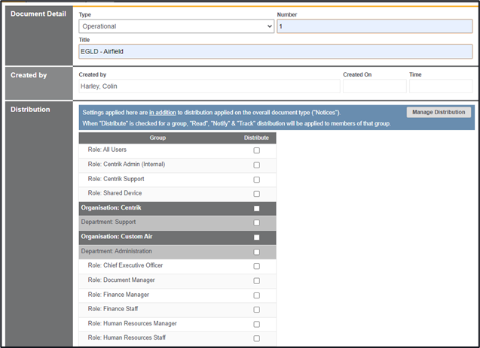Tick Distribute for Role: Document Manager

[x=256, y=280]
